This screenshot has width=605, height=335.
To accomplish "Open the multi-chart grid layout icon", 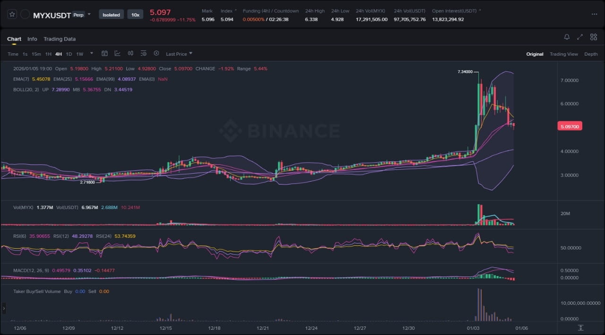I will [594, 37].
